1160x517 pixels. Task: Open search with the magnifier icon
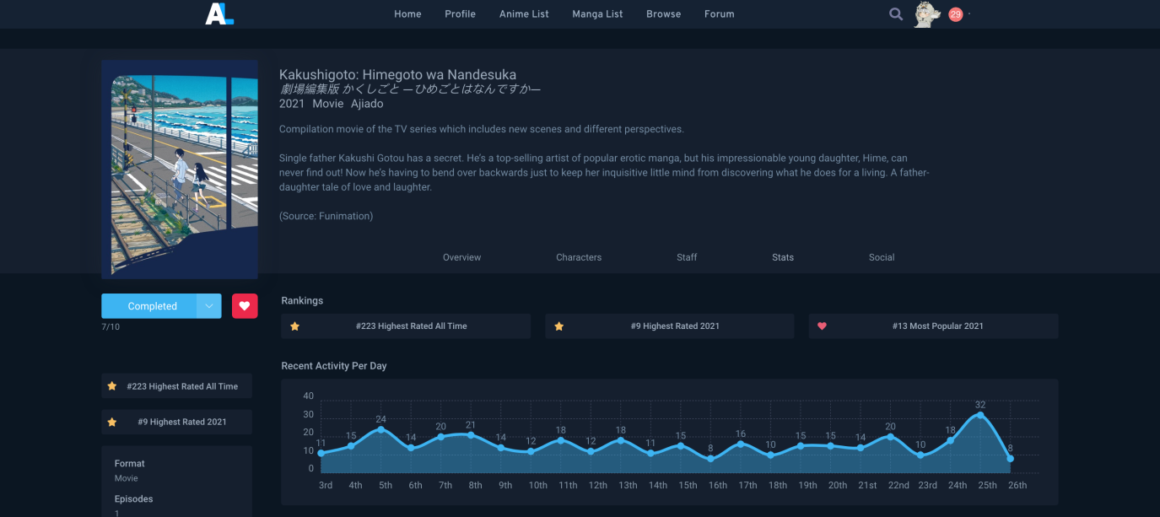pos(896,14)
